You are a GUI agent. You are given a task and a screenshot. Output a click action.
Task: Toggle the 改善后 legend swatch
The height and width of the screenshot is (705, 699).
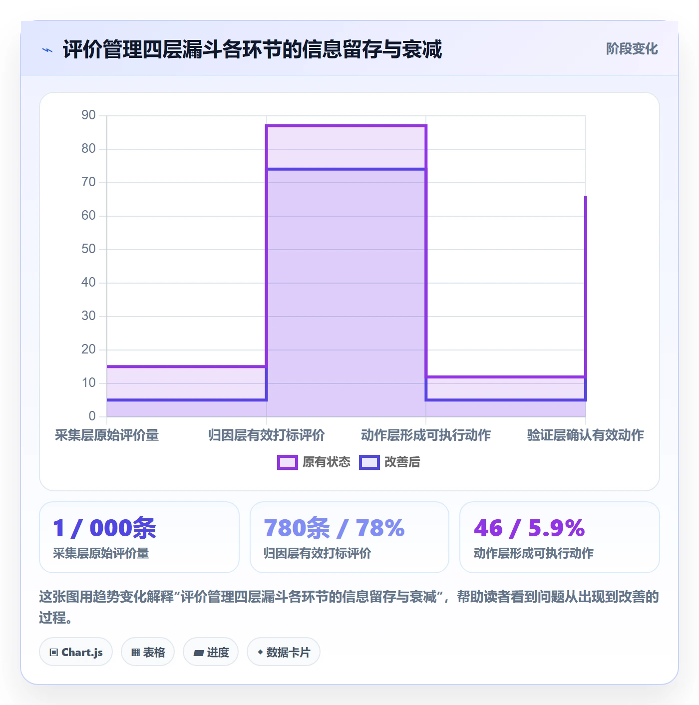point(369,462)
